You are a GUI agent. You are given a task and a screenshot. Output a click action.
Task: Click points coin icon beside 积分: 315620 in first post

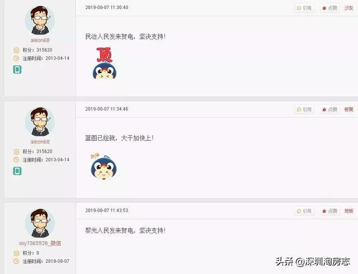[x=16, y=50]
